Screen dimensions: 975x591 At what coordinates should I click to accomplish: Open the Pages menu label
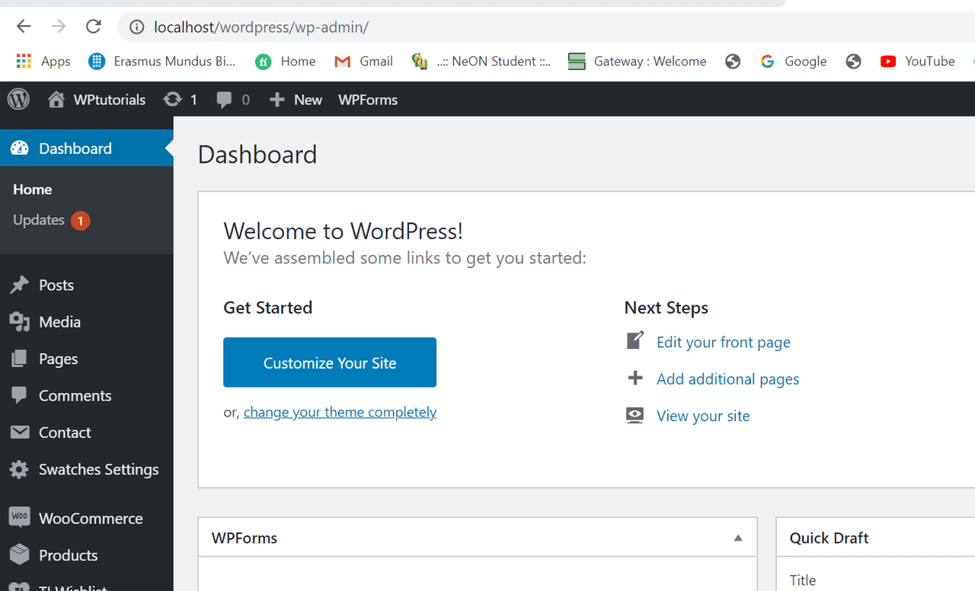tap(59, 359)
